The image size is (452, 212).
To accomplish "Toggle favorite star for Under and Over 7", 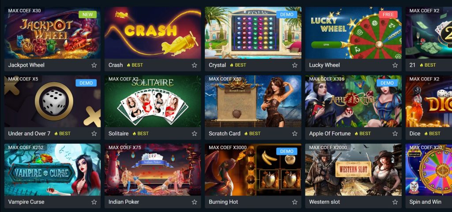I will click(94, 133).
